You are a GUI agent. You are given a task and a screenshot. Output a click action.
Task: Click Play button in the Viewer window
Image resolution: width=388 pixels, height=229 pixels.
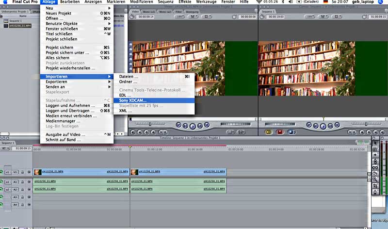[x=192, y=125]
